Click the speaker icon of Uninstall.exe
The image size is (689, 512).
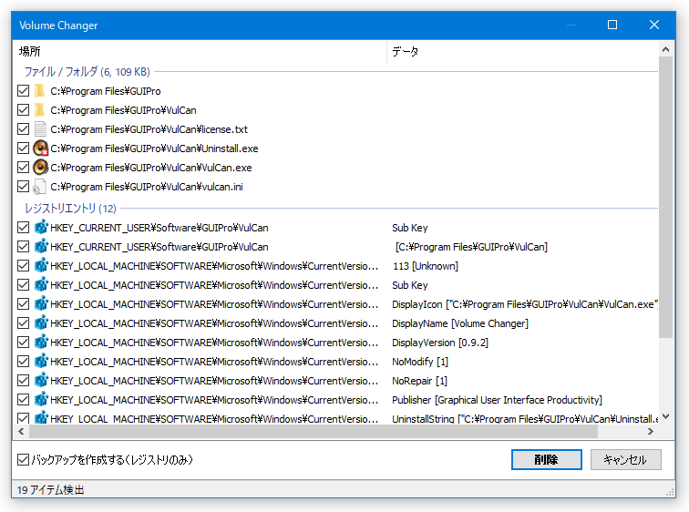pos(40,148)
